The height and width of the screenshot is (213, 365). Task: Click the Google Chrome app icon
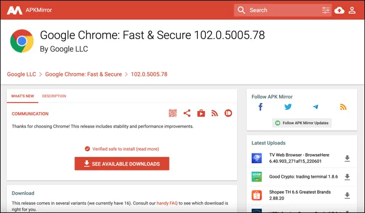(22, 41)
